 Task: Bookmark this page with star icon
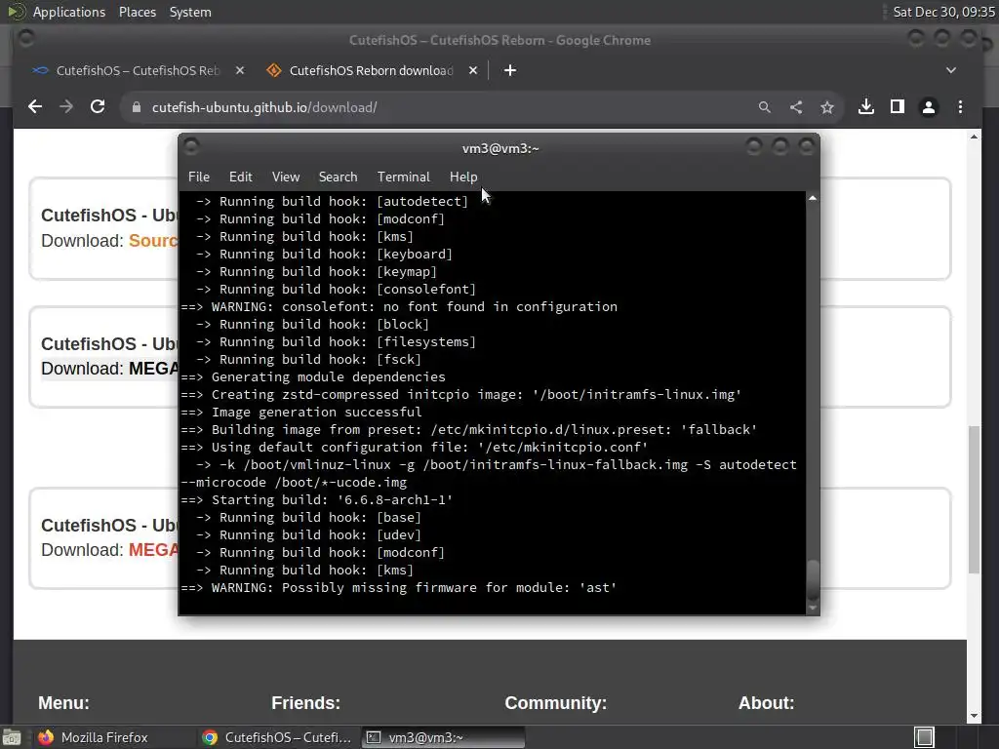[x=827, y=107]
